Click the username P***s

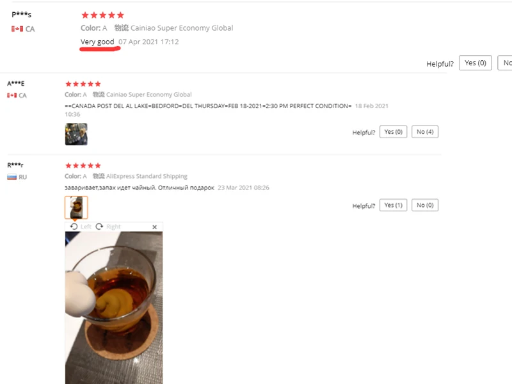coord(22,14)
